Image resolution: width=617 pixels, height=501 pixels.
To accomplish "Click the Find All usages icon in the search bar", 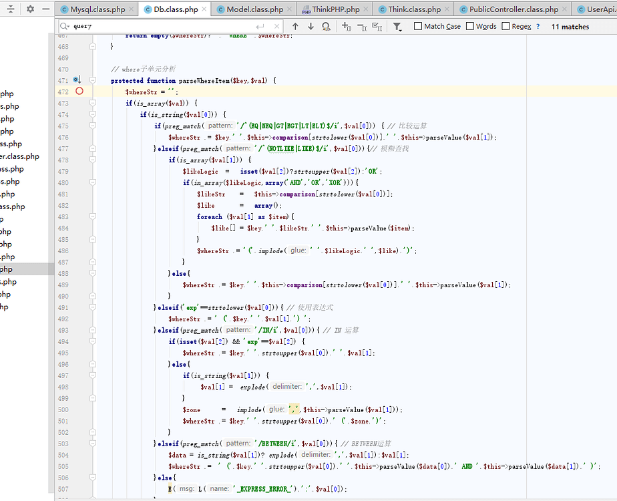I will point(327,26).
